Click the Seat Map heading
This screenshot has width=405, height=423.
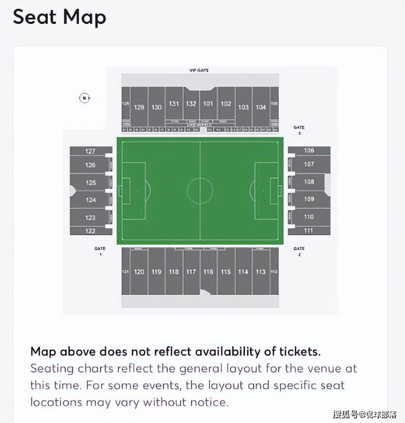[60, 17]
